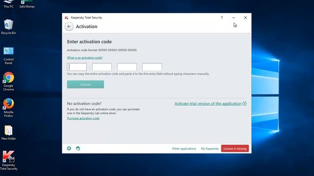
Task: Open 'Purchase activation code' link
Action: (83, 118)
